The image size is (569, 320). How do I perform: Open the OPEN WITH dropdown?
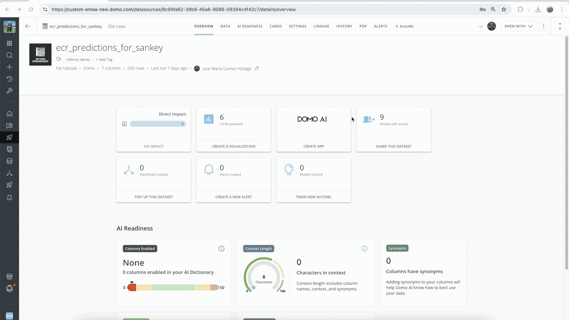[518, 26]
